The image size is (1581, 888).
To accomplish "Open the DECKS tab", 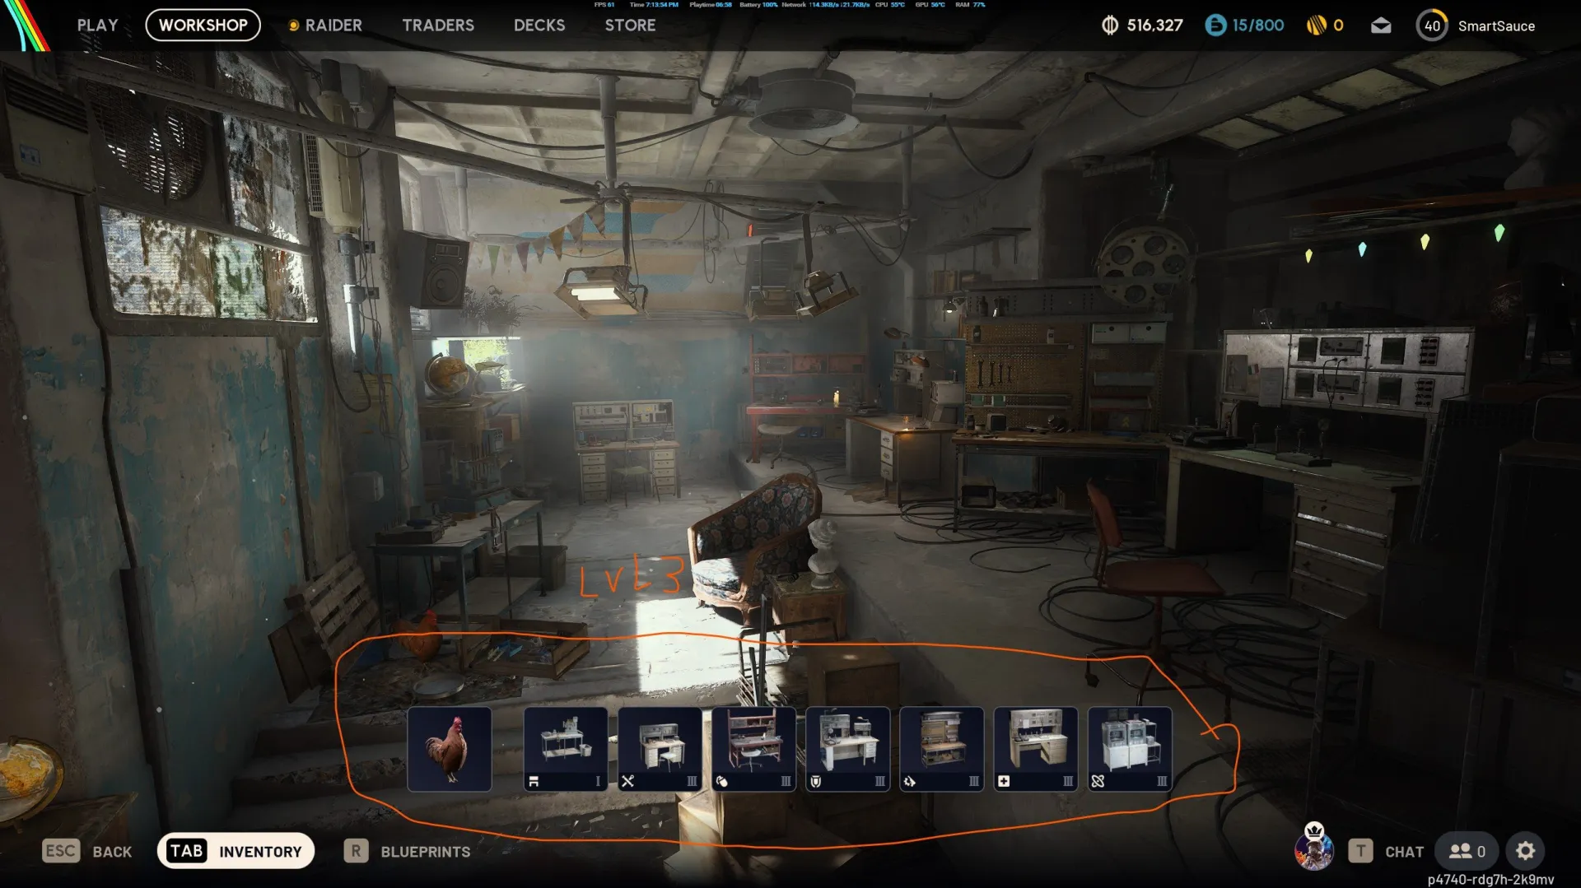I will point(539,26).
